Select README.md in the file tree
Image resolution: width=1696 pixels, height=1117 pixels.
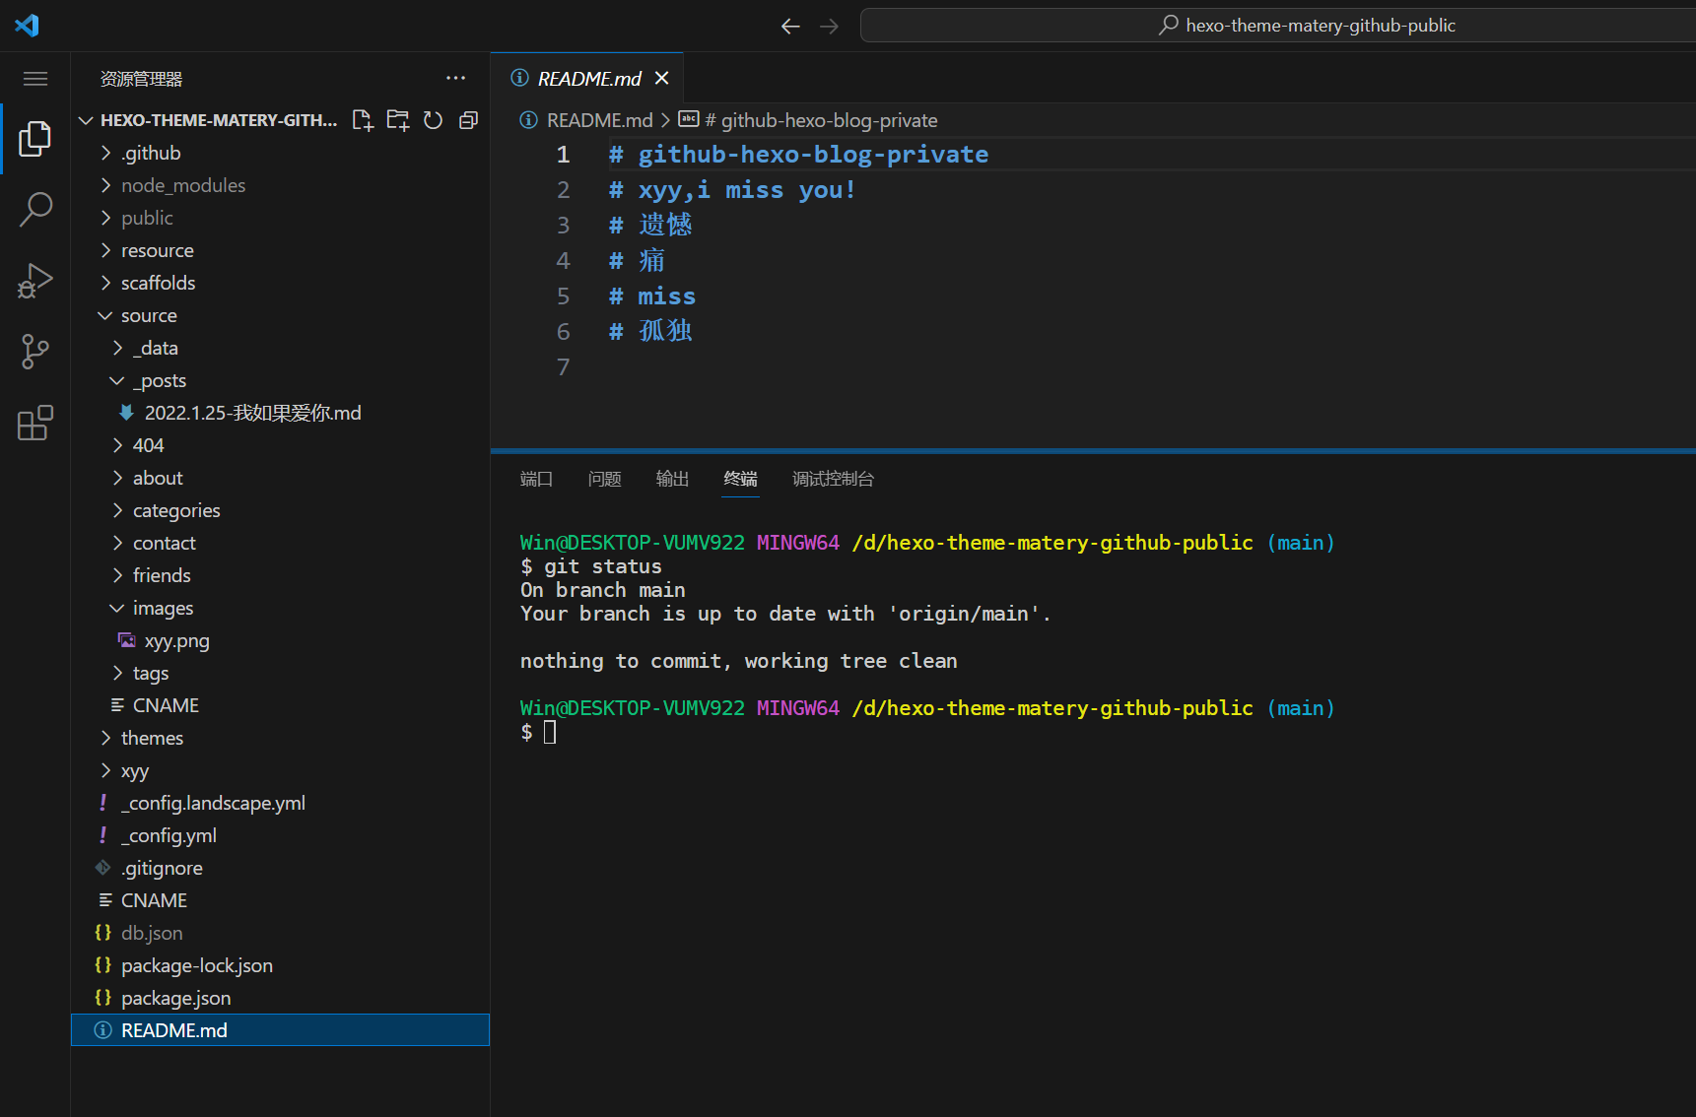tap(280, 1030)
